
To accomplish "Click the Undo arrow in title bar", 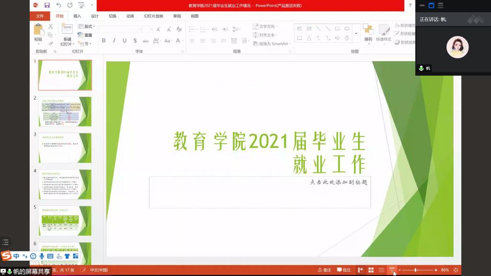I will click(58, 5).
